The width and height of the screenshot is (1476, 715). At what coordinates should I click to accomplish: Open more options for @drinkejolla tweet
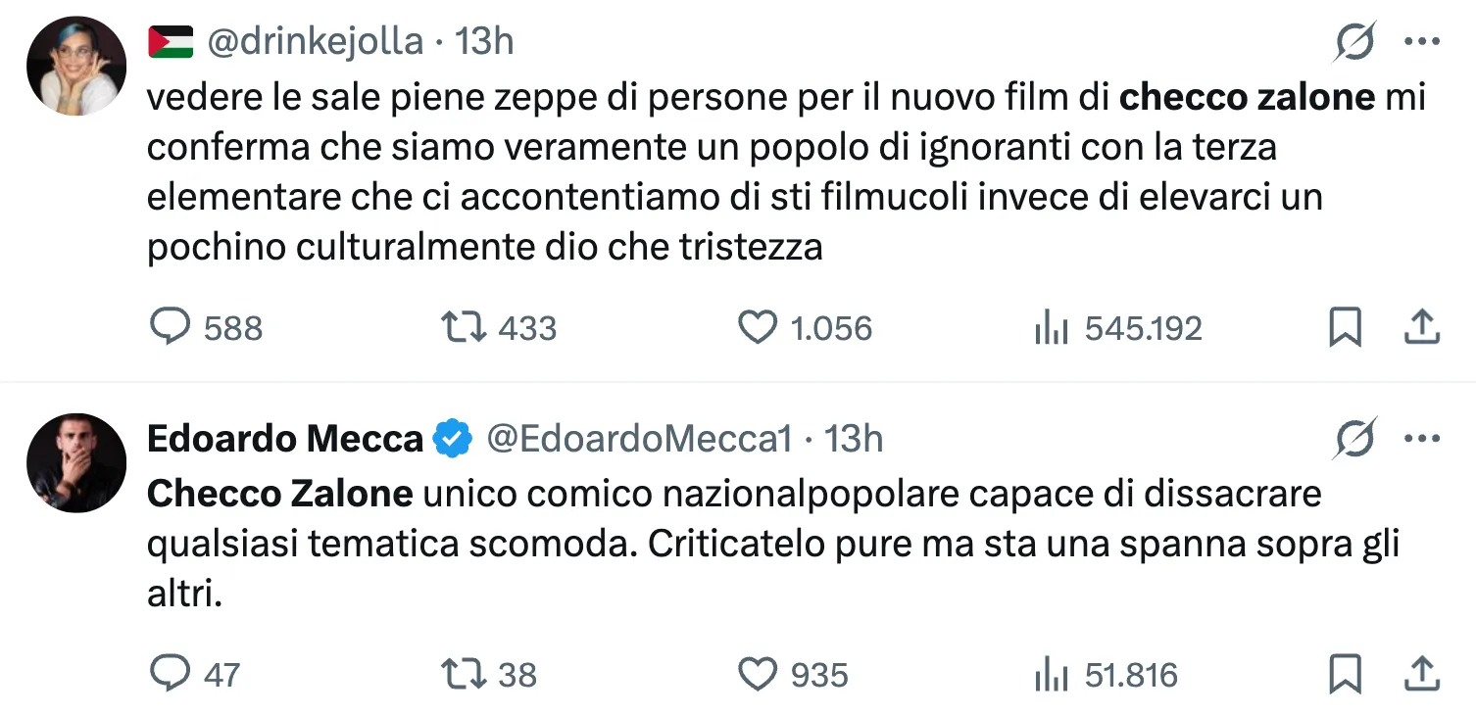pos(1421,41)
